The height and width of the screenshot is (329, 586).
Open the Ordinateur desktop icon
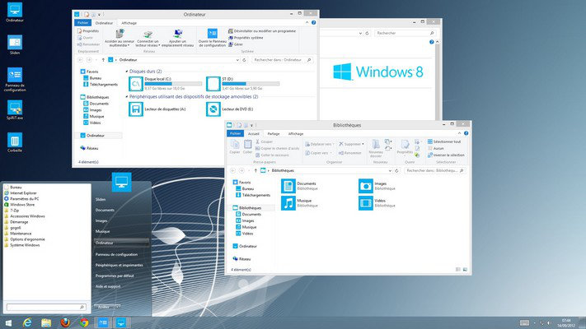[15, 10]
